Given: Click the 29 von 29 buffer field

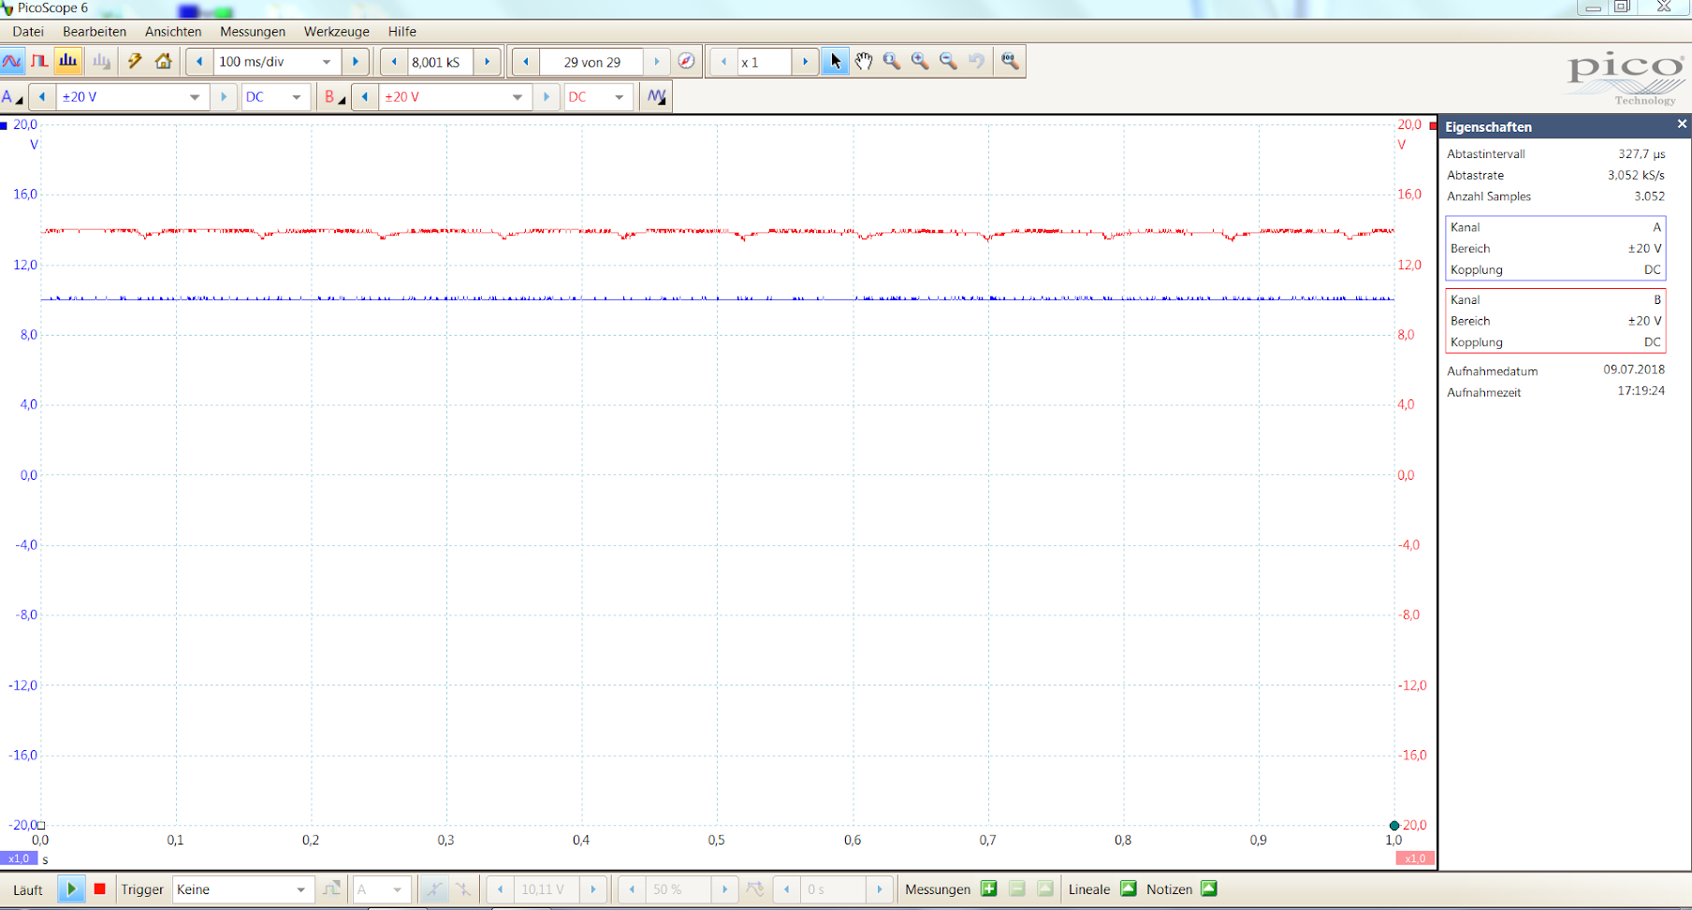Looking at the screenshot, I should 591,62.
